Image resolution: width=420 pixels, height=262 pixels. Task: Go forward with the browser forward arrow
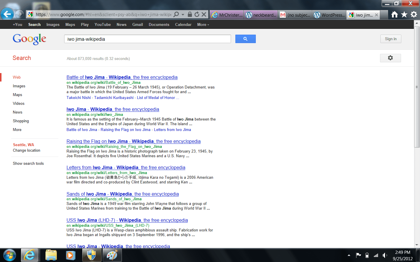[x=19, y=14]
